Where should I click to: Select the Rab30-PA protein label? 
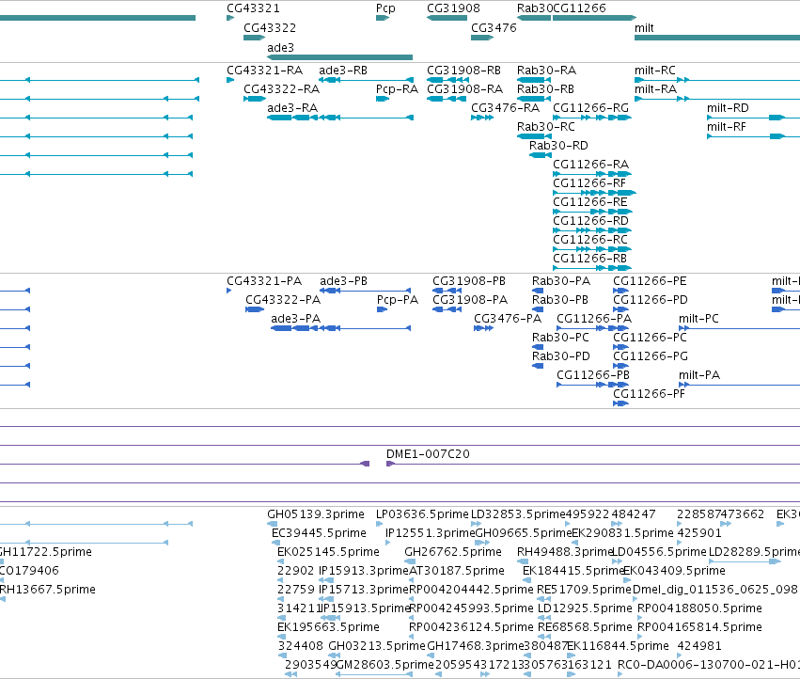click(561, 281)
